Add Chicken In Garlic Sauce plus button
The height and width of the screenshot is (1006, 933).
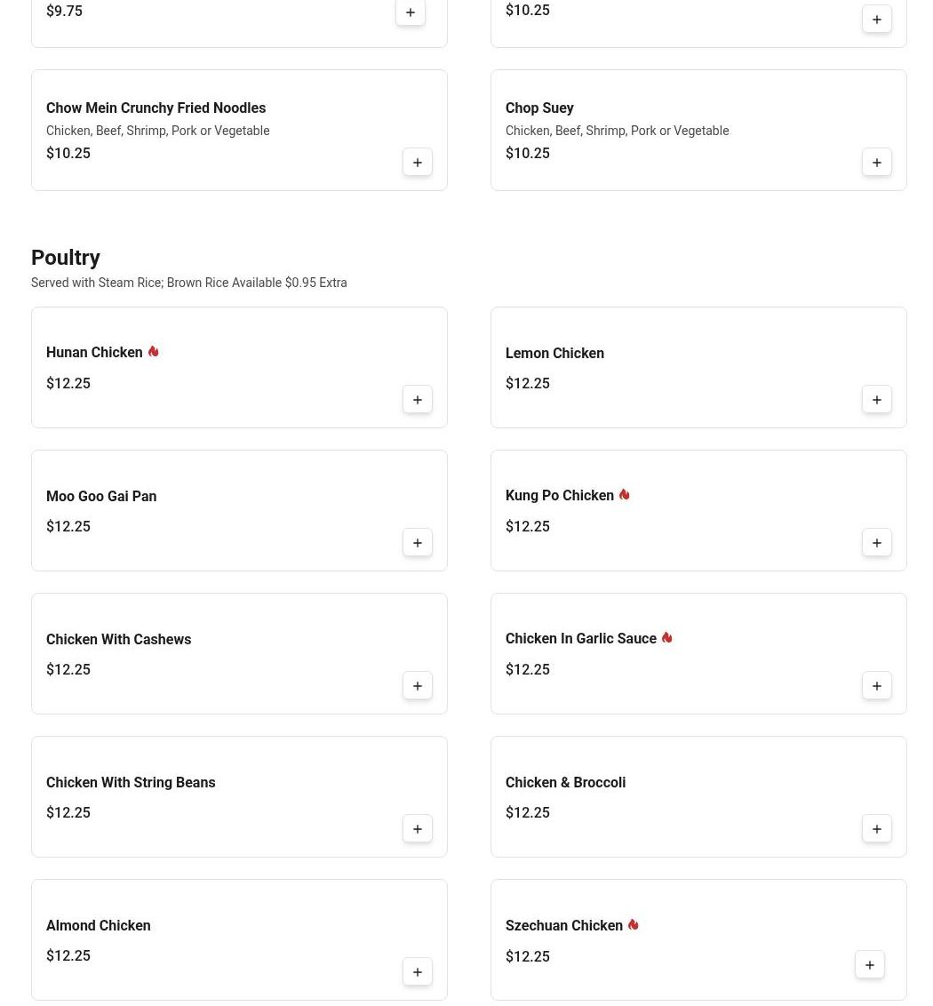(877, 686)
